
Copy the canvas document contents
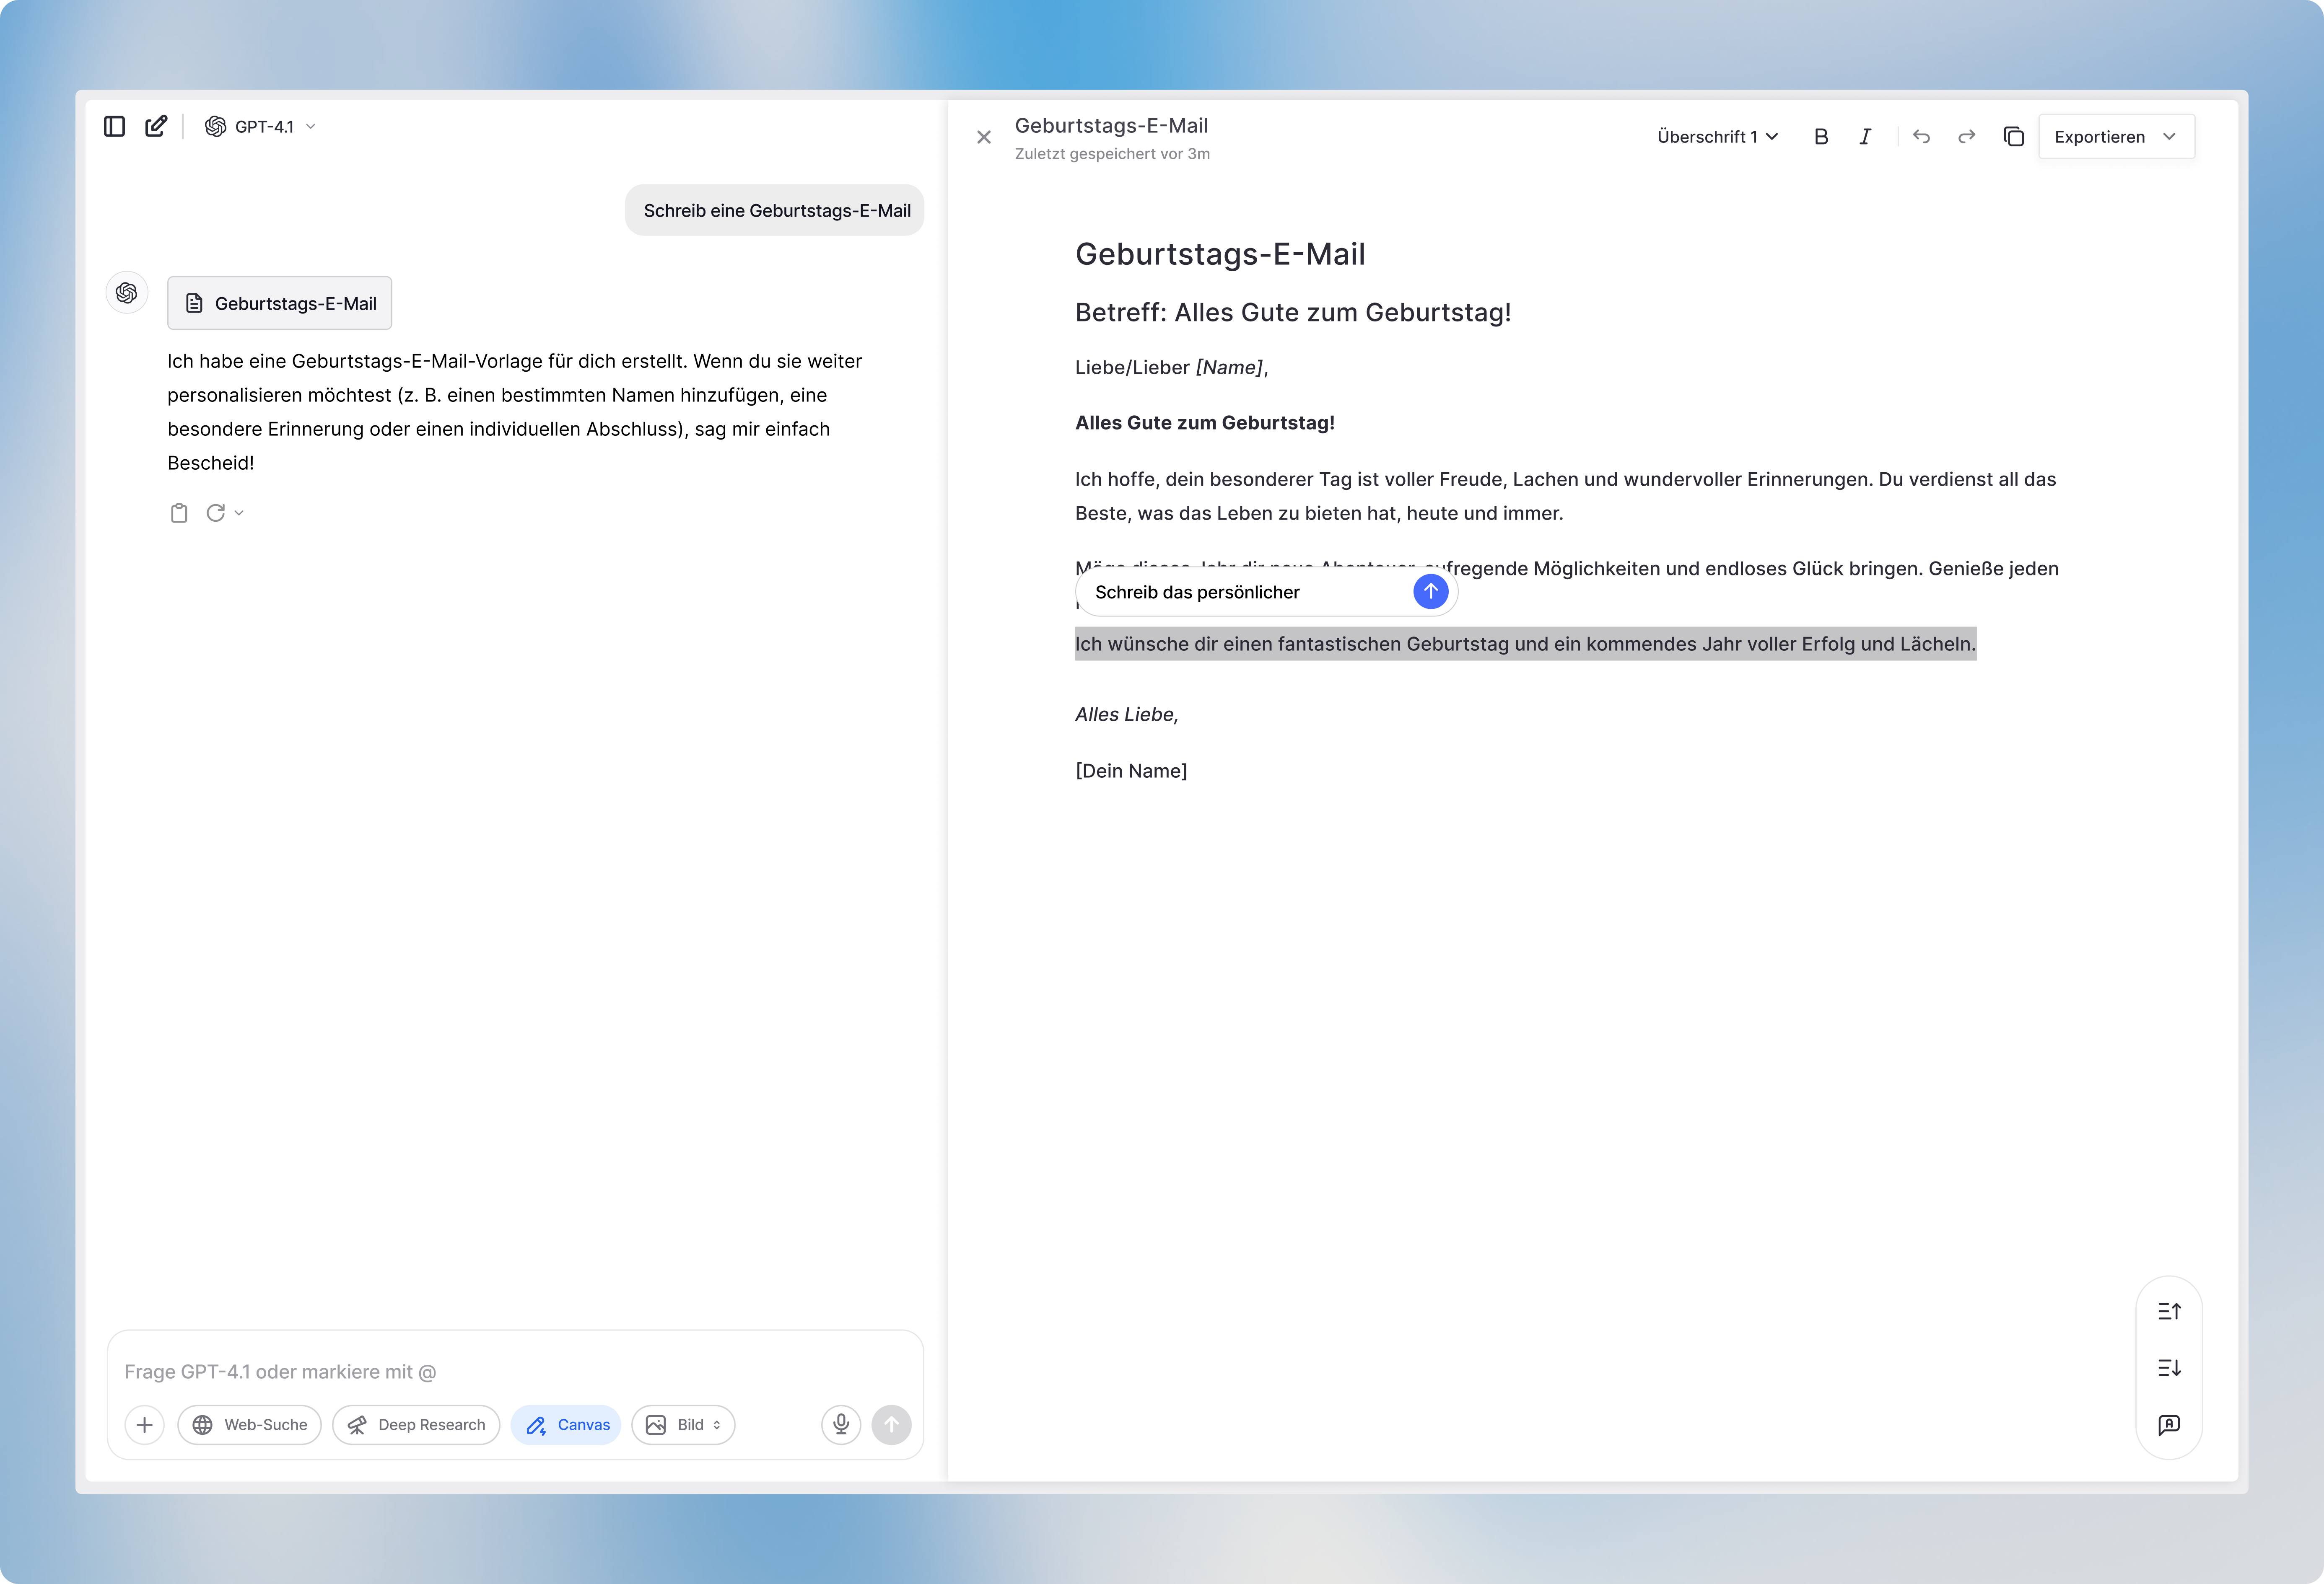tap(2013, 137)
